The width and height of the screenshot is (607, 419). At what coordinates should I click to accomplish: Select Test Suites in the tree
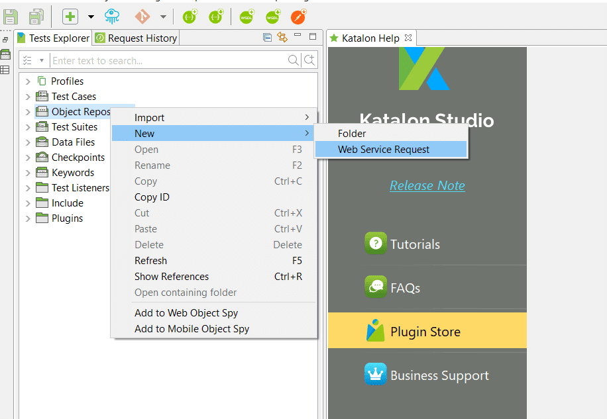tap(74, 127)
